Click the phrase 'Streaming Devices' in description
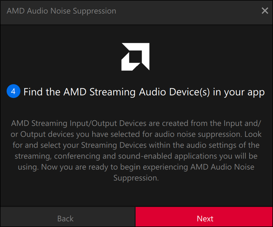The width and height of the screenshot is (273, 227). pyautogui.click(x=114, y=145)
